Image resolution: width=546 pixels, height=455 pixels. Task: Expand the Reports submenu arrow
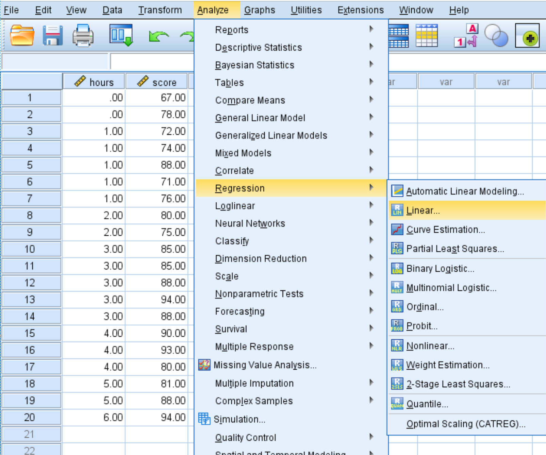click(x=371, y=29)
